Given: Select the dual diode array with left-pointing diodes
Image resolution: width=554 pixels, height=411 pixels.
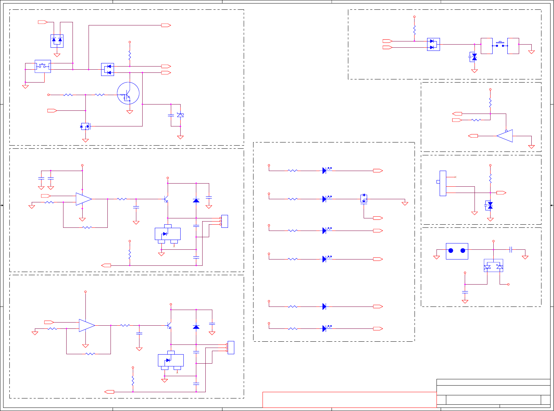Looking at the screenshot, I should pos(107,69).
